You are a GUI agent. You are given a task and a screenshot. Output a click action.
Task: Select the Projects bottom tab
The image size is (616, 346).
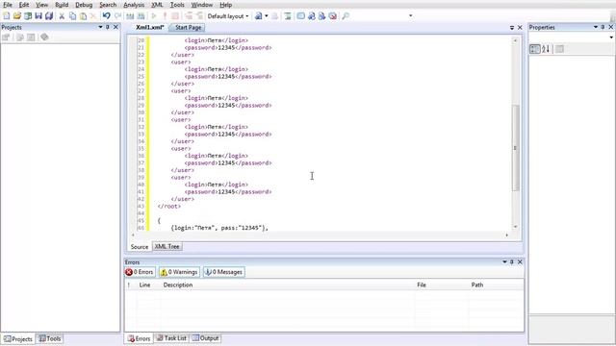18,339
